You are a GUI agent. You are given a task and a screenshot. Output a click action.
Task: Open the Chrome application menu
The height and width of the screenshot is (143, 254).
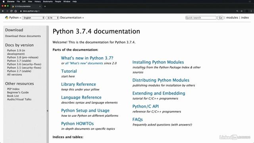(11, 2)
